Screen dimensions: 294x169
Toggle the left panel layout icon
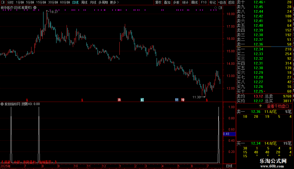pyautogui.click(x=3, y=2)
